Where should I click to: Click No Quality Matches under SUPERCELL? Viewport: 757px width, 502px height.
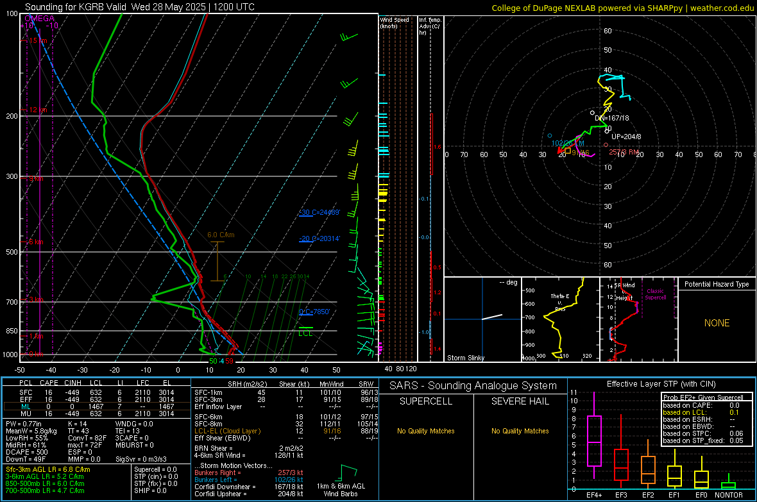[426, 431]
